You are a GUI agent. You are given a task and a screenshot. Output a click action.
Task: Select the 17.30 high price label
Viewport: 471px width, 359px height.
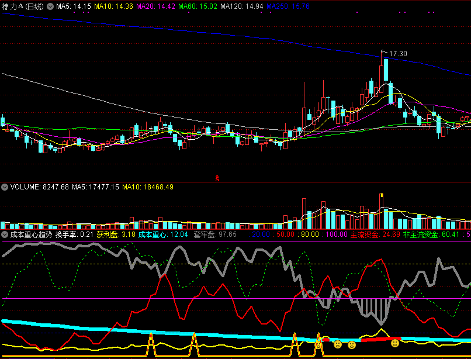[x=398, y=54]
